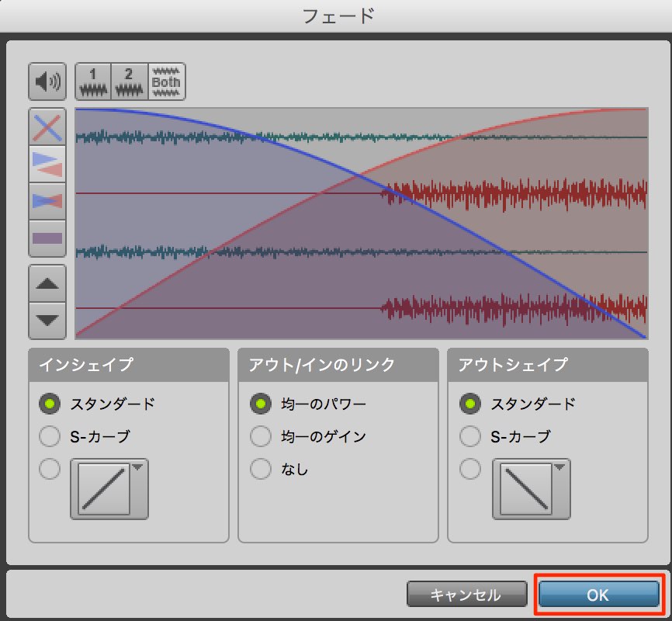Select the fade summary (purple bar) view
This screenshot has height=621, width=672.
[x=47, y=238]
